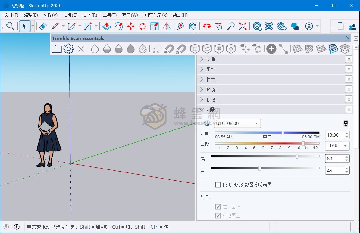The width and height of the screenshot is (360, 233).
Task: Open the Extension Warehouse icon
Action: (269, 26)
